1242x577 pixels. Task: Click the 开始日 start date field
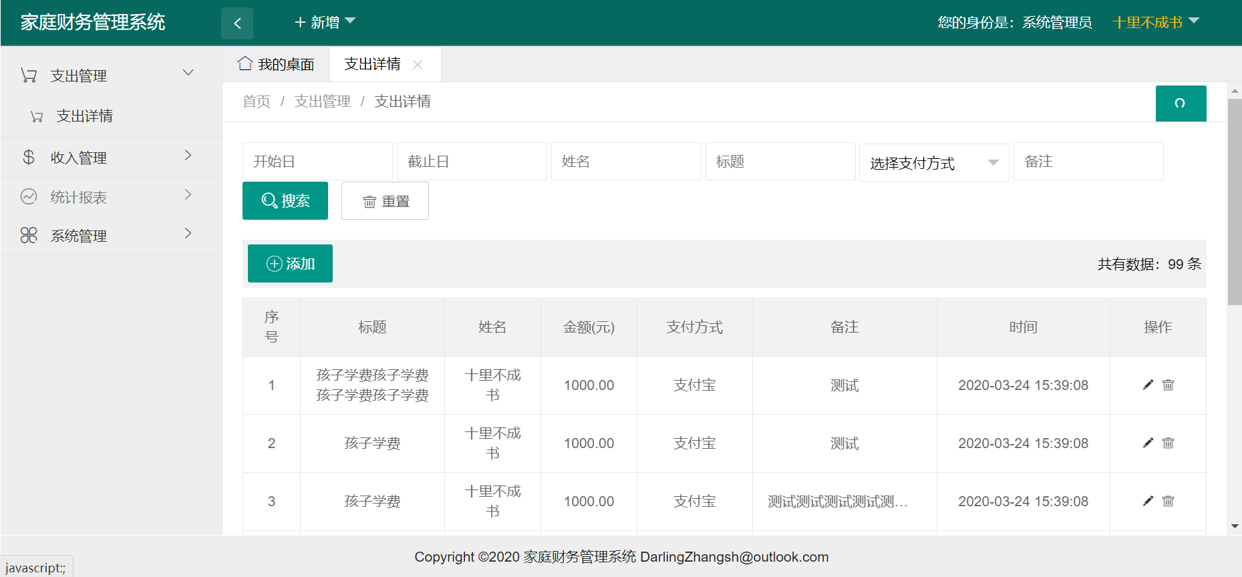(x=317, y=162)
